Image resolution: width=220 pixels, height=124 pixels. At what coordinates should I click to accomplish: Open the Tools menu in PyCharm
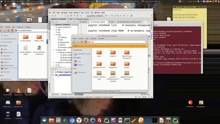click(87, 12)
